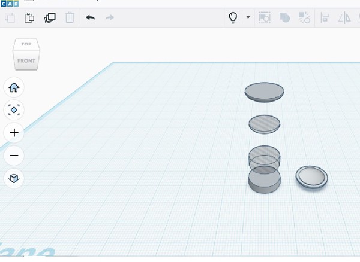
Task: Click the Align tool icon
Action: [325, 17]
